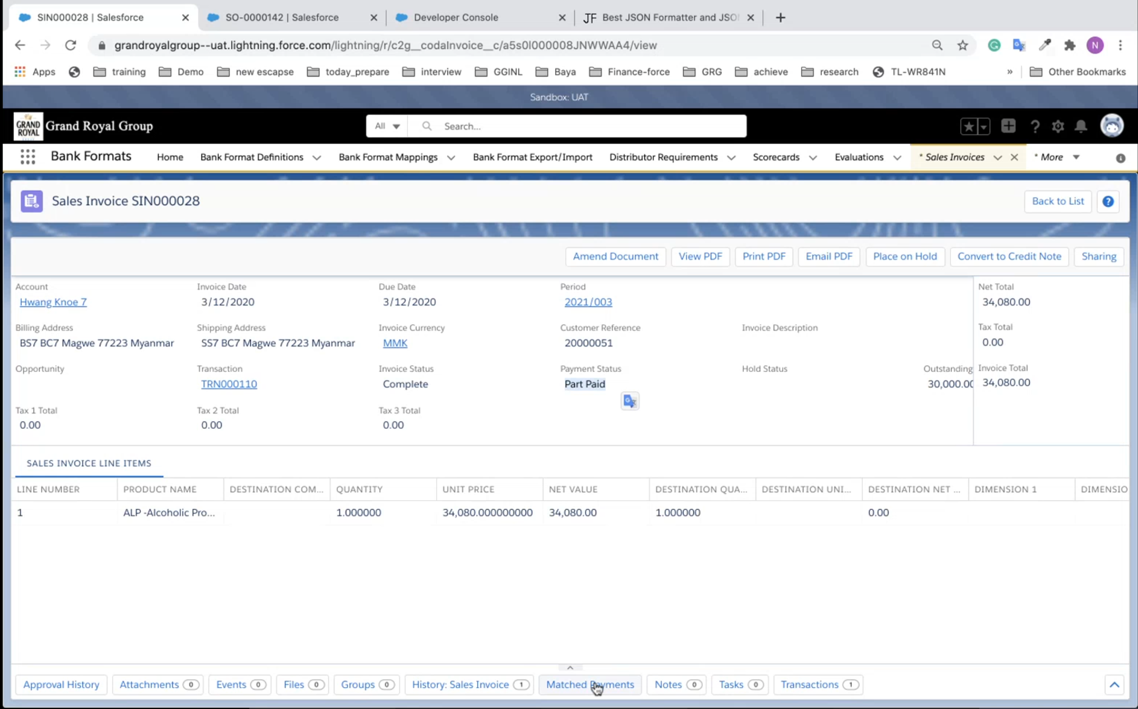Bookmark page with Chrome star icon
Screen dimensions: 1138x709
[963, 45]
